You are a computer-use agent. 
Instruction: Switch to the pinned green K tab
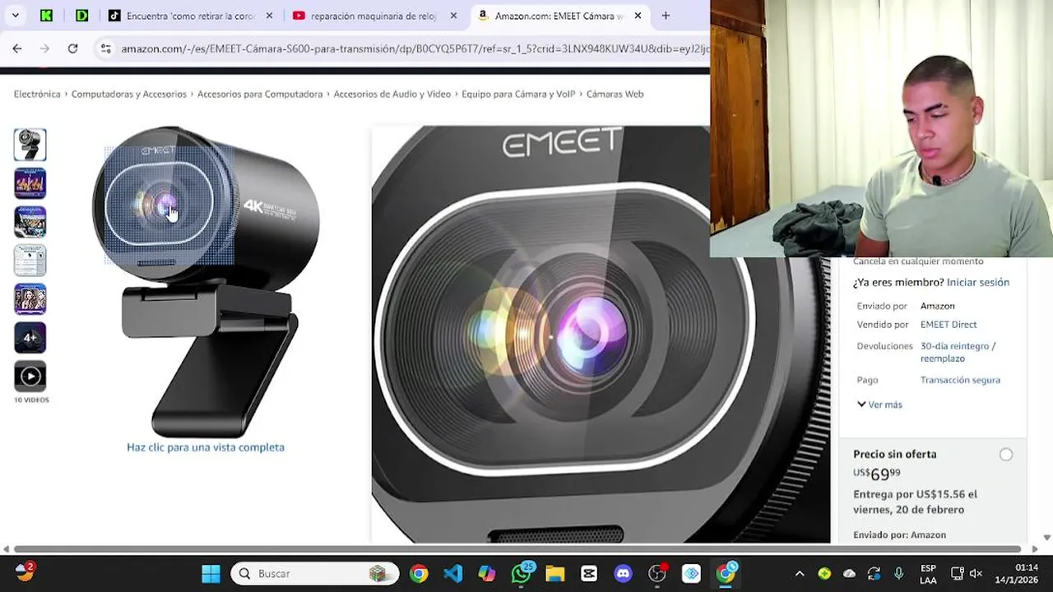click(47, 16)
